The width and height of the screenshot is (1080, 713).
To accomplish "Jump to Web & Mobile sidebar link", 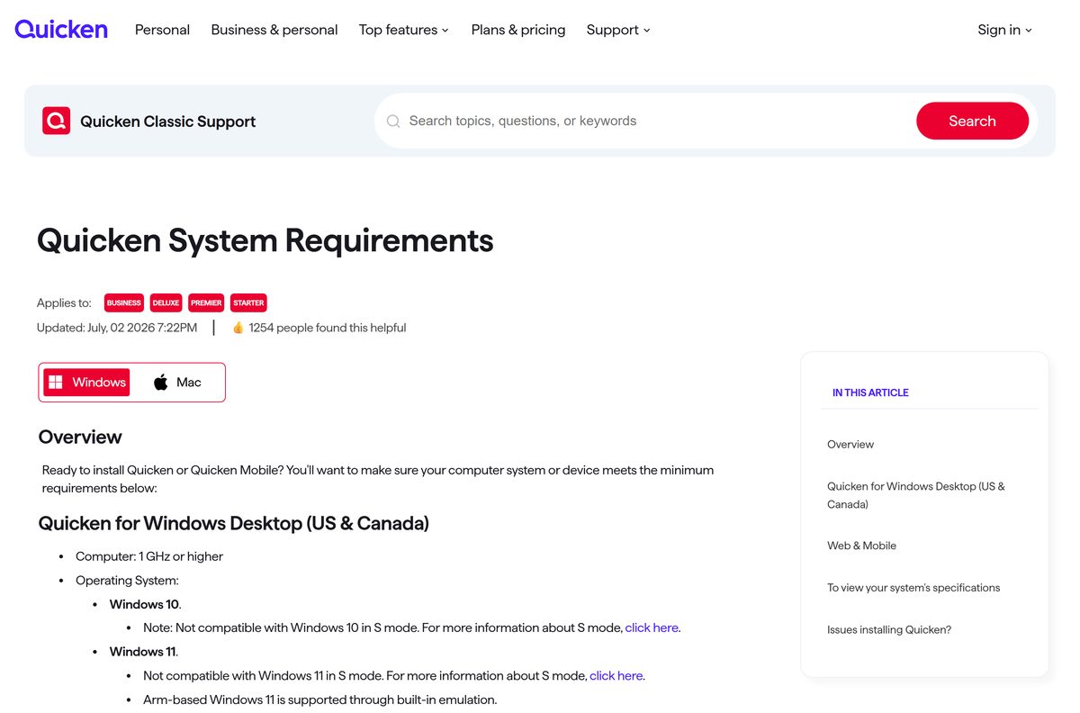I will pyautogui.click(x=861, y=546).
